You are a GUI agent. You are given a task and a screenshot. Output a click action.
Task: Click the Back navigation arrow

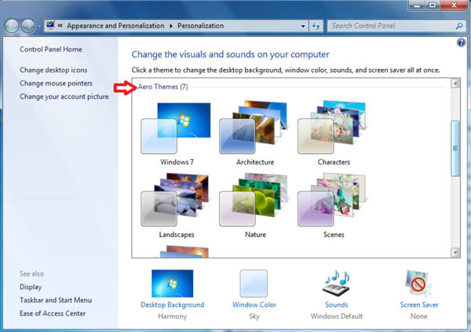click(x=12, y=26)
